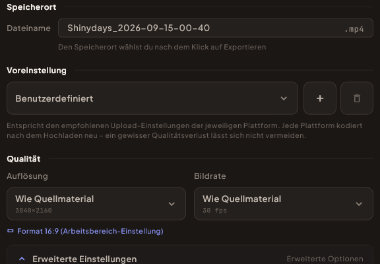Click the Dateiname input field
This screenshot has width=380, height=264.
click(x=216, y=28)
